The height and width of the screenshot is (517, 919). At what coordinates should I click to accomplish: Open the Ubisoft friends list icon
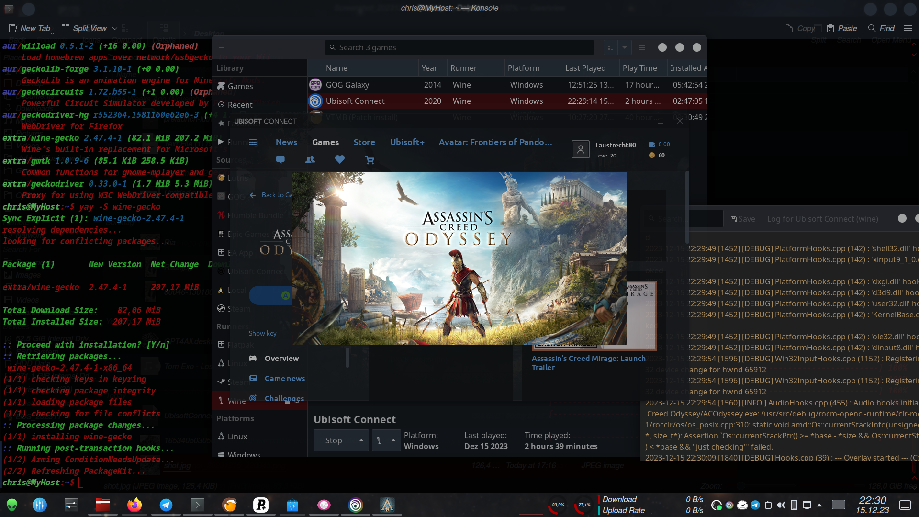coord(310,159)
